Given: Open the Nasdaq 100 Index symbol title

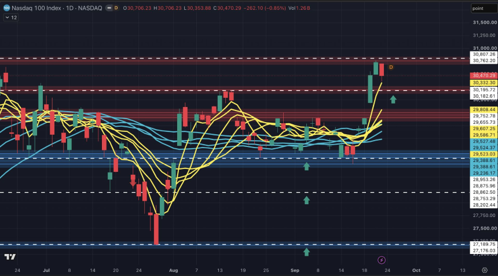Looking at the screenshot, I should (x=57, y=8).
